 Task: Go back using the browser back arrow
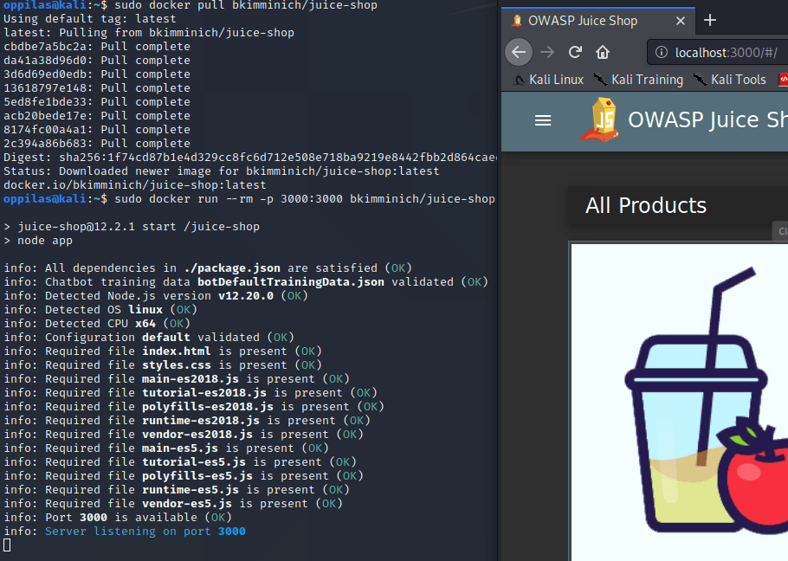pyautogui.click(x=518, y=52)
